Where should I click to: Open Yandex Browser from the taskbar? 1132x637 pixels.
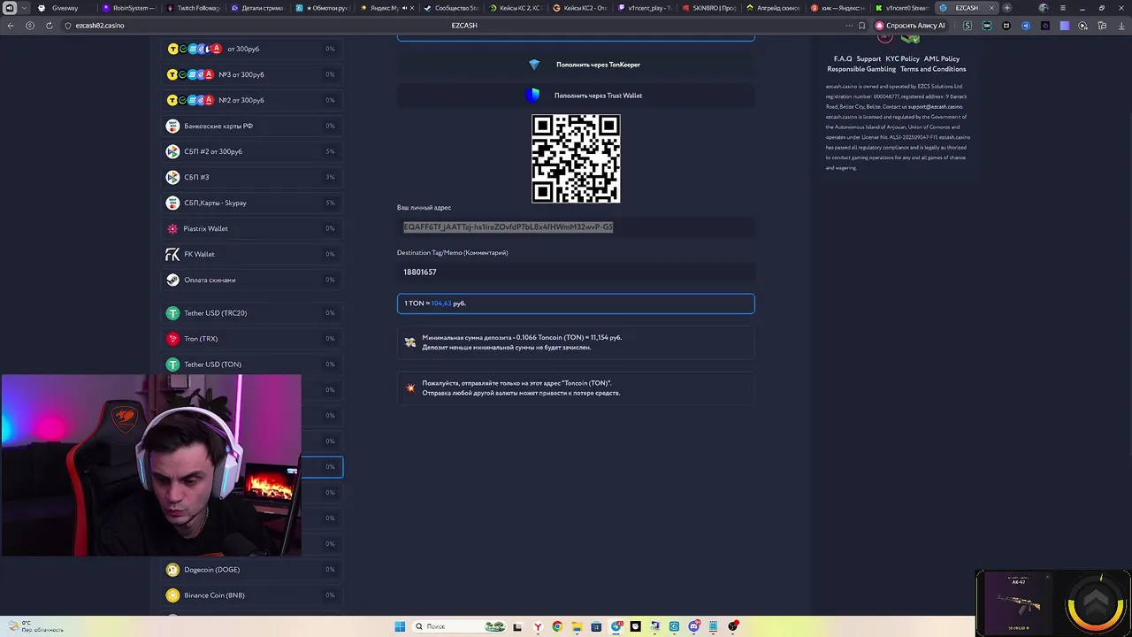(538, 626)
